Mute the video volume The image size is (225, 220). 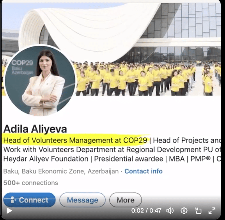point(170,211)
